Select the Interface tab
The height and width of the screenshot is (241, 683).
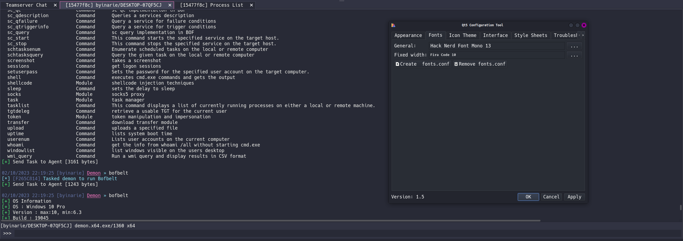tap(495, 35)
